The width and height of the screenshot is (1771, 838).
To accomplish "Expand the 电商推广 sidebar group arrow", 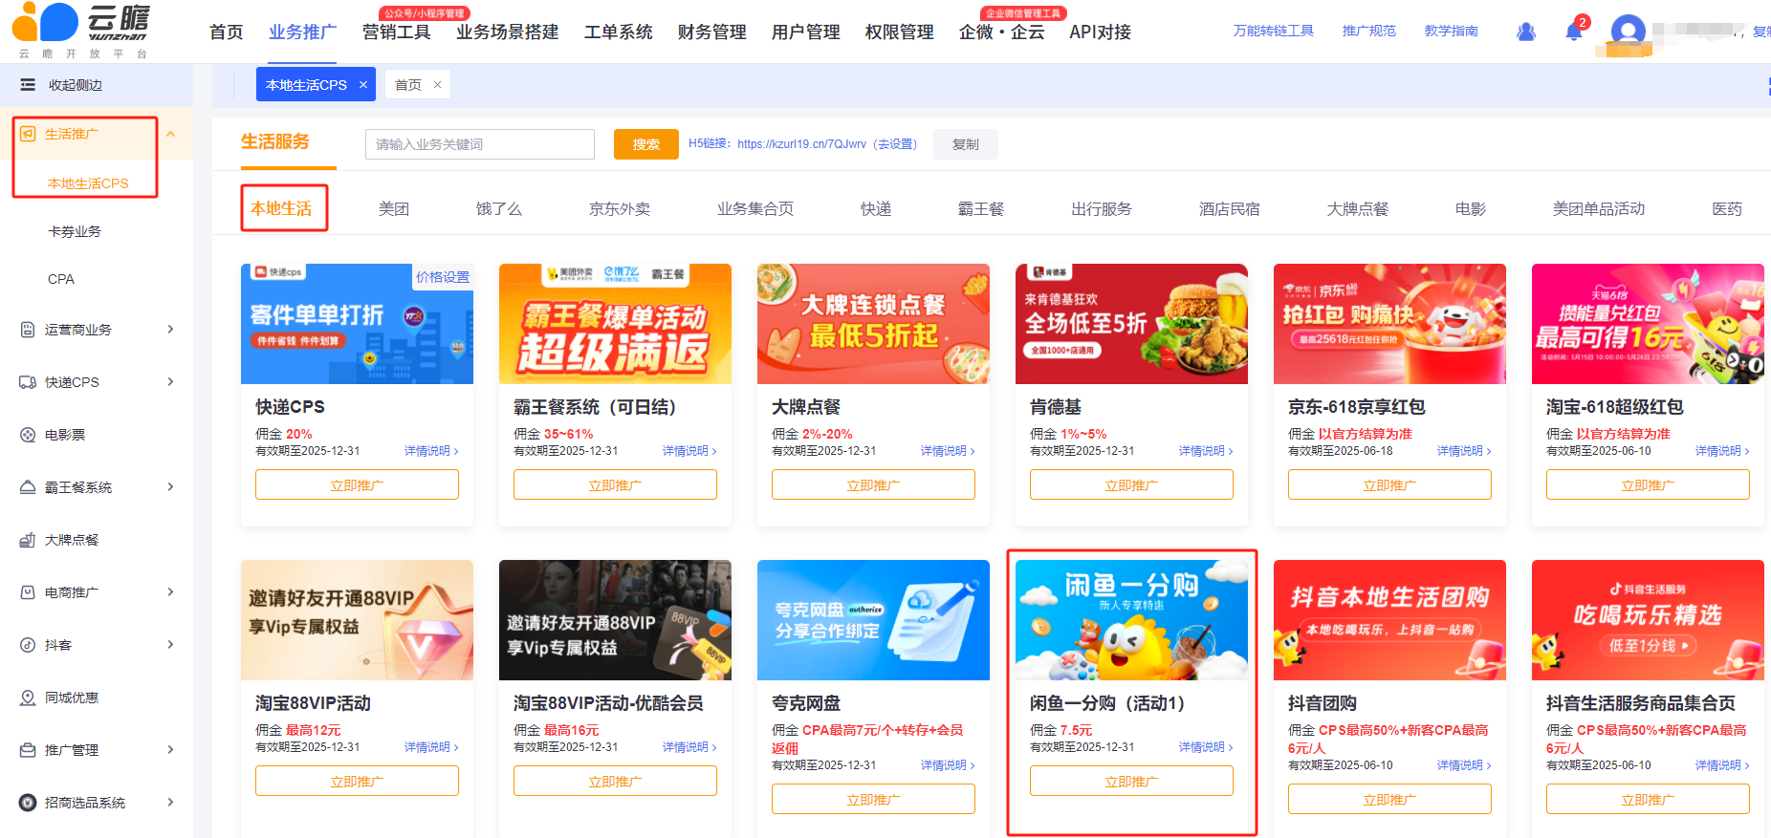I will pyautogui.click(x=171, y=592).
